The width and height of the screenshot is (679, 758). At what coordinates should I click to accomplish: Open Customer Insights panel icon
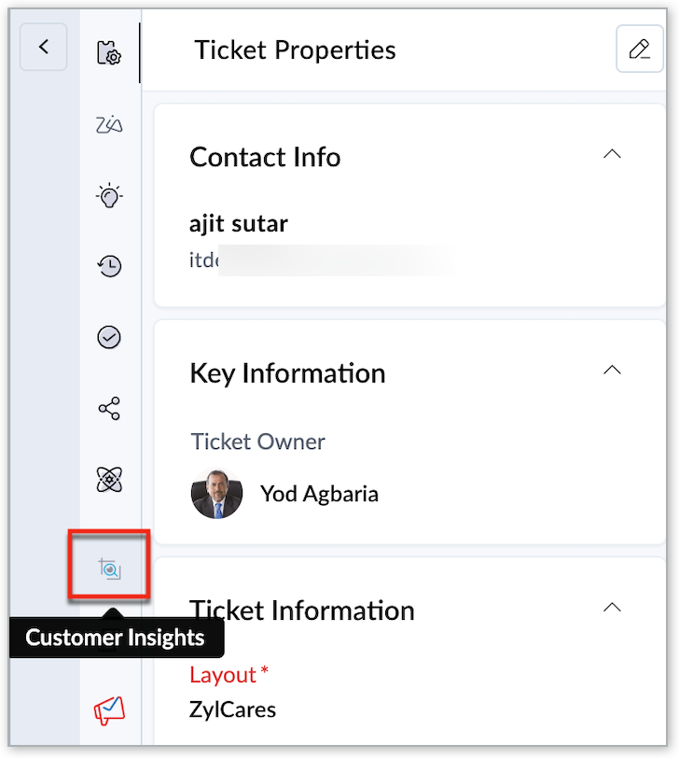[x=110, y=566]
